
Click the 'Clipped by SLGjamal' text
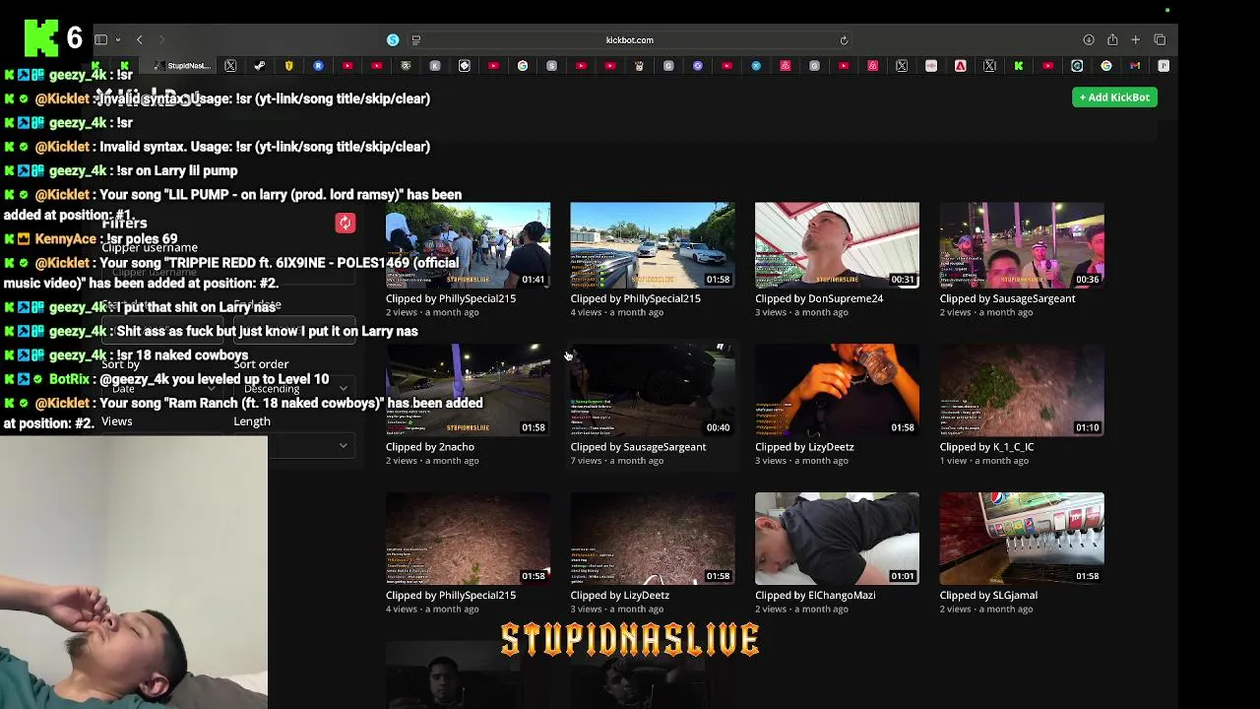(988, 595)
